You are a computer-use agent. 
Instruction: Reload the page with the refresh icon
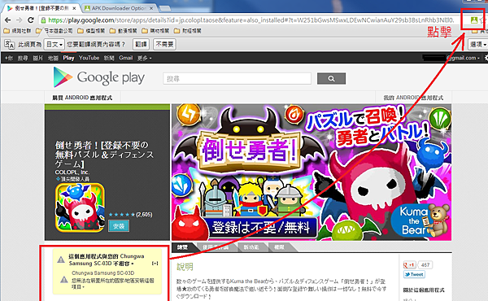31,20
